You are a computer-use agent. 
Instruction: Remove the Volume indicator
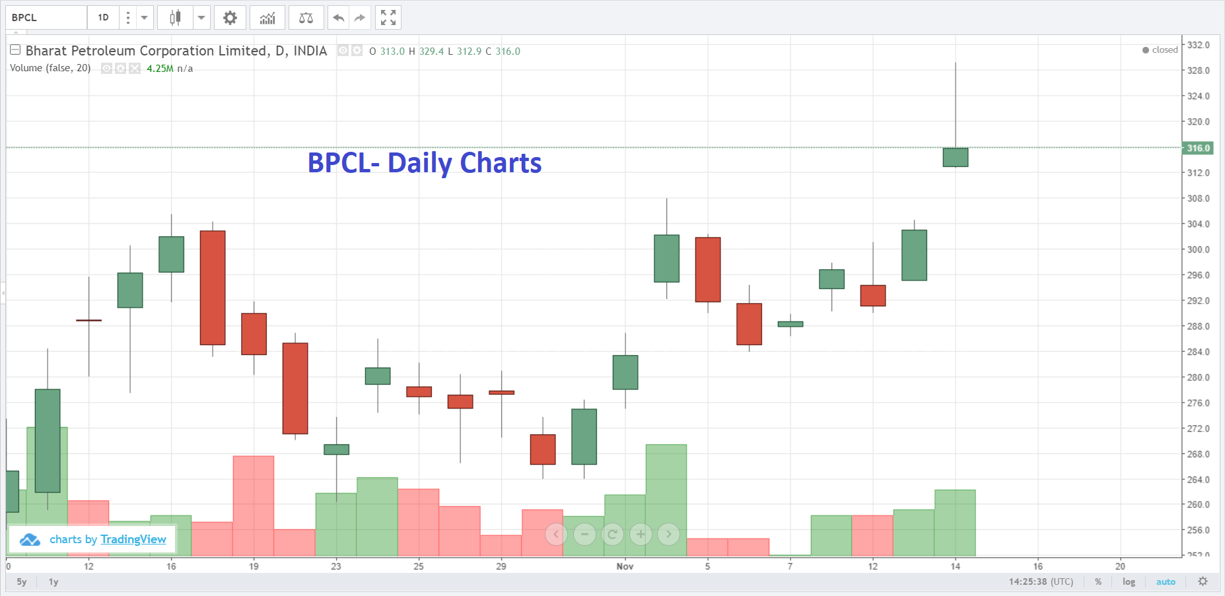pos(135,68)
